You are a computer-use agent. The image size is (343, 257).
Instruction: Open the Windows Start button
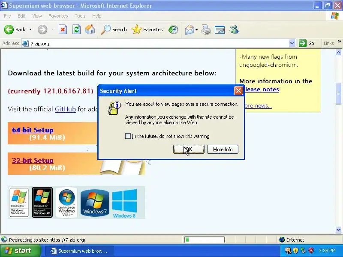pyautogui.click(x=20, y=251)
